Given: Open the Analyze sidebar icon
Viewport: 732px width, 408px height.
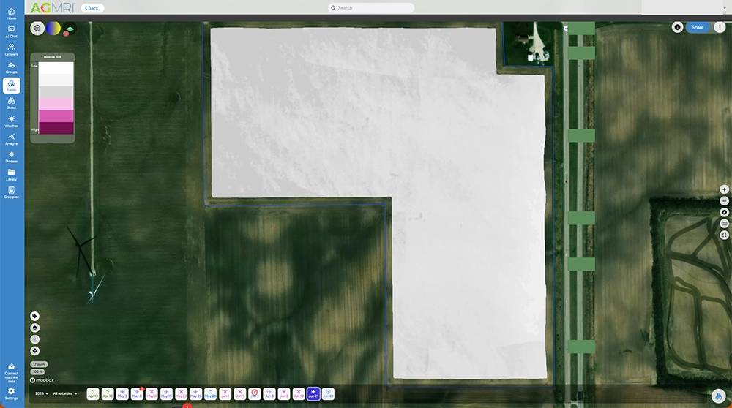Looking at the screenshot, I should [x=11, y=139].
